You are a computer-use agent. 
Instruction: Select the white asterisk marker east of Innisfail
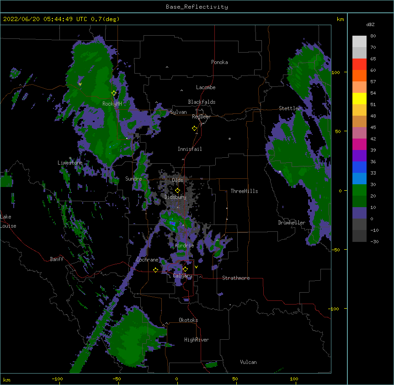tap(229, 139)
